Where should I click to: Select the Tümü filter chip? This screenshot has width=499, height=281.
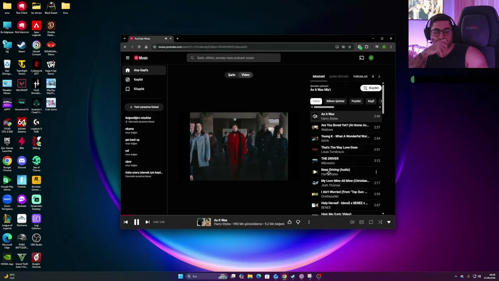(x=316, y=101)
